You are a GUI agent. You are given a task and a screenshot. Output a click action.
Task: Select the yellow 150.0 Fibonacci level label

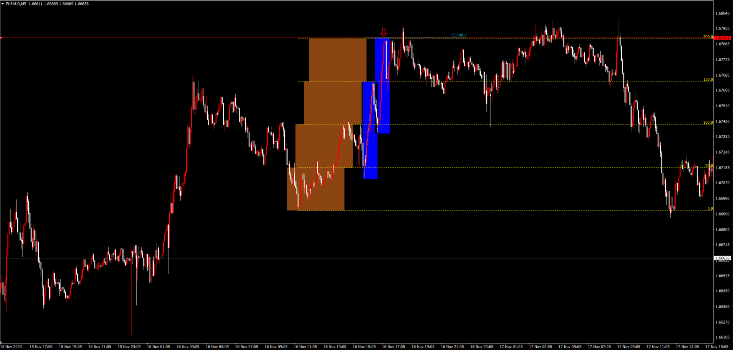coord(708,80)
